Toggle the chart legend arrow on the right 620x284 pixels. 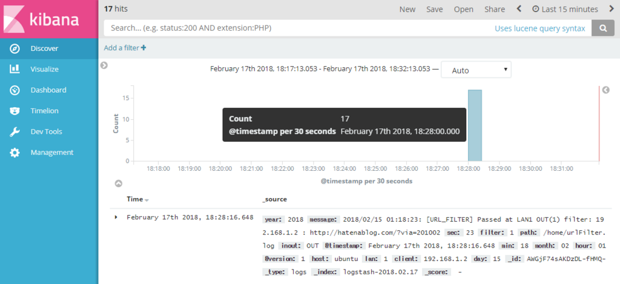(x=605, y=90)
